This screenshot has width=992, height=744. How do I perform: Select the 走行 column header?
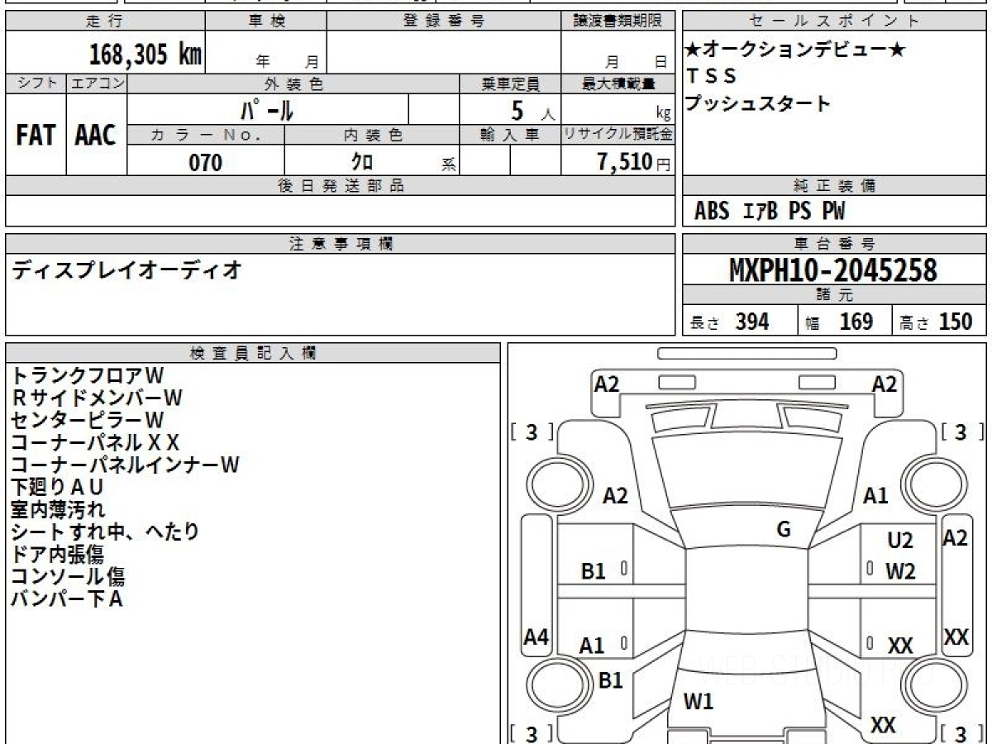(x=105, y=21)
